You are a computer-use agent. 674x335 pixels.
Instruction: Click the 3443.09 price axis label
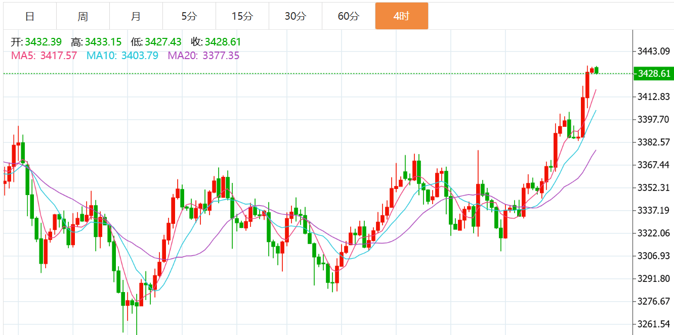654,51
